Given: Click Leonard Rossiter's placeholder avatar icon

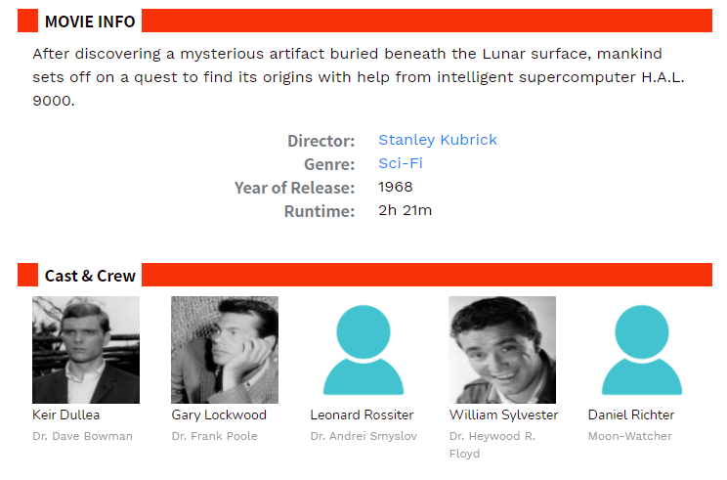Looking at the screenshot, I should point(363,350).
